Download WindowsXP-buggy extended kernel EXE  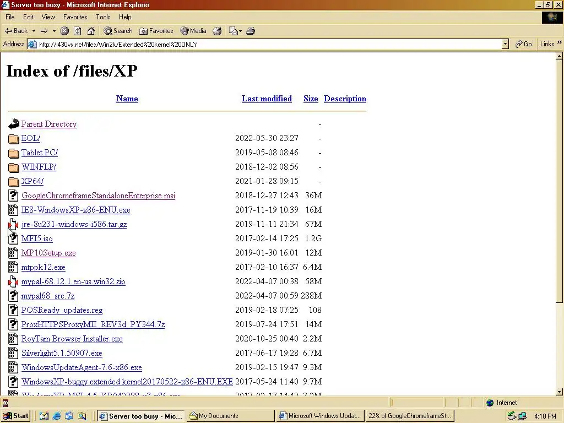pyautogui.click(x=127, y=382)
